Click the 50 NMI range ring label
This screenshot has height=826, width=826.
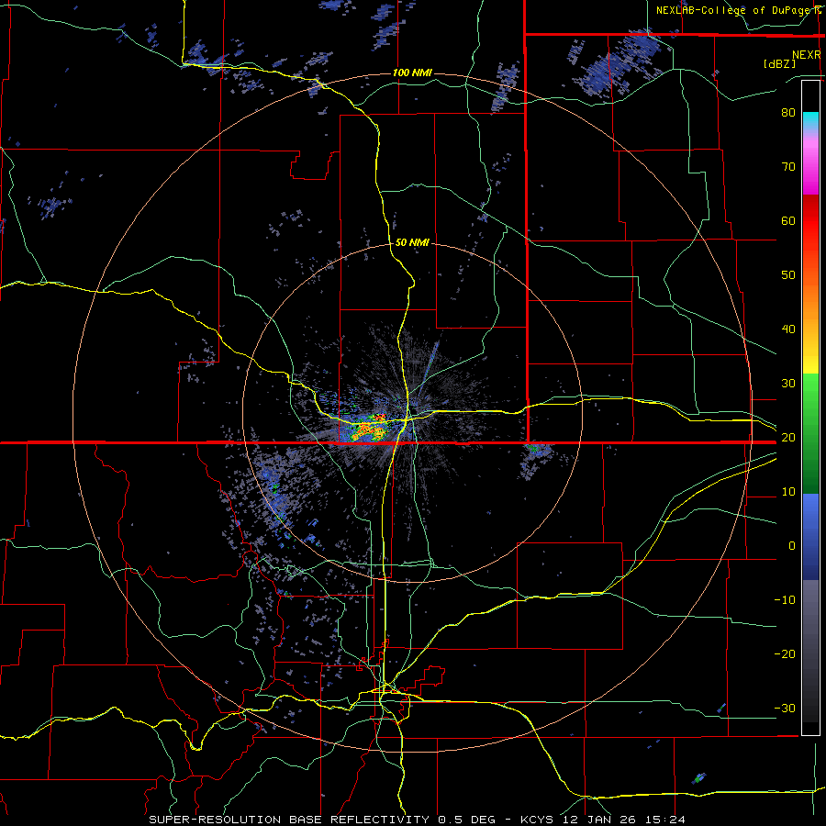tap(412, 242)
